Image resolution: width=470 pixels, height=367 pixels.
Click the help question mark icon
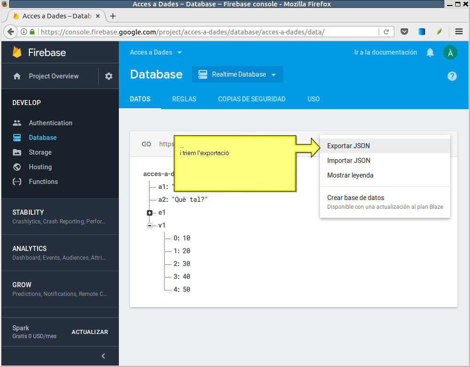452,76
